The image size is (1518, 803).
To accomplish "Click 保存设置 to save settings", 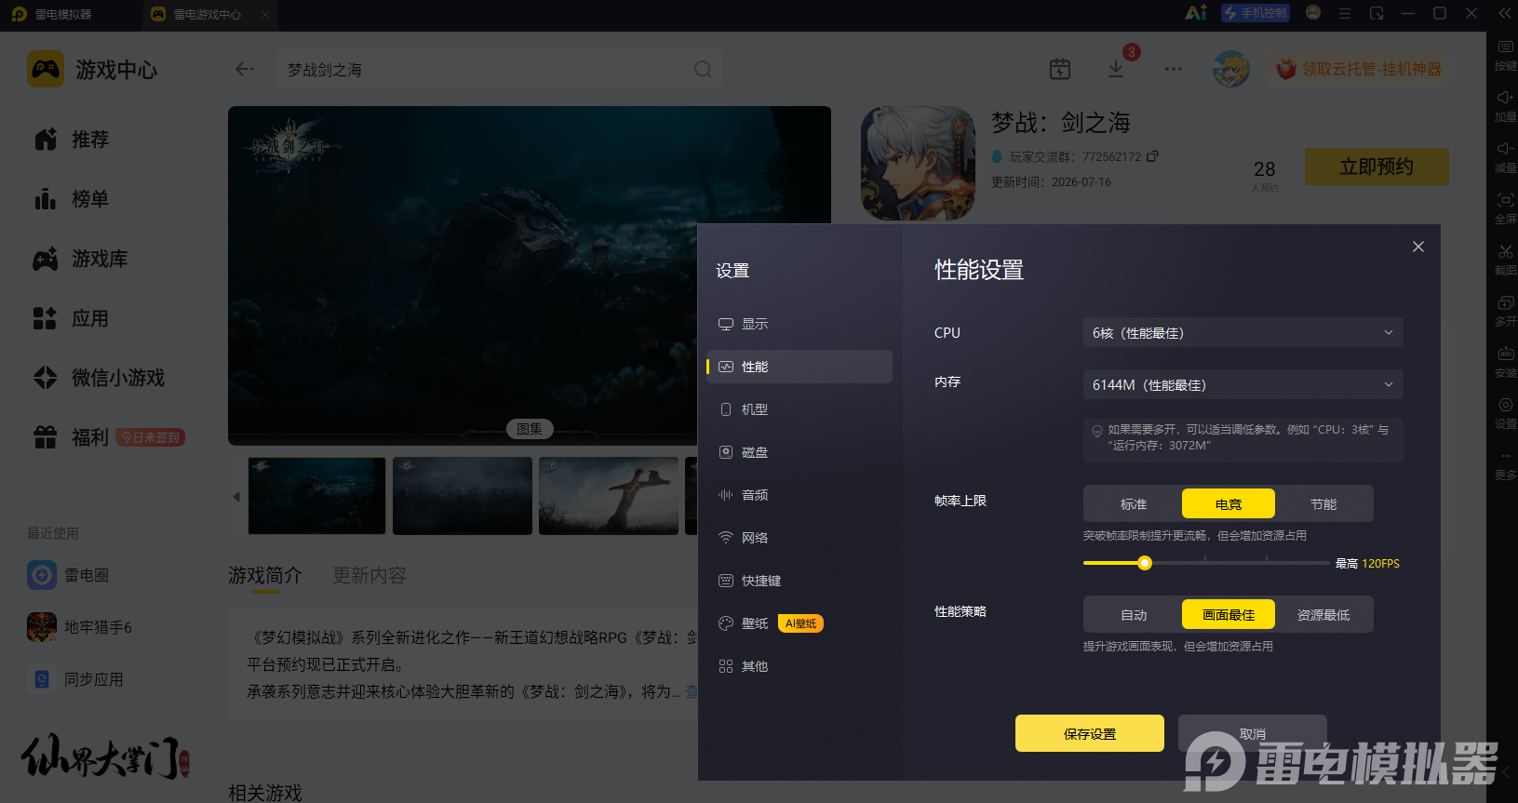I will point(1090,733).
